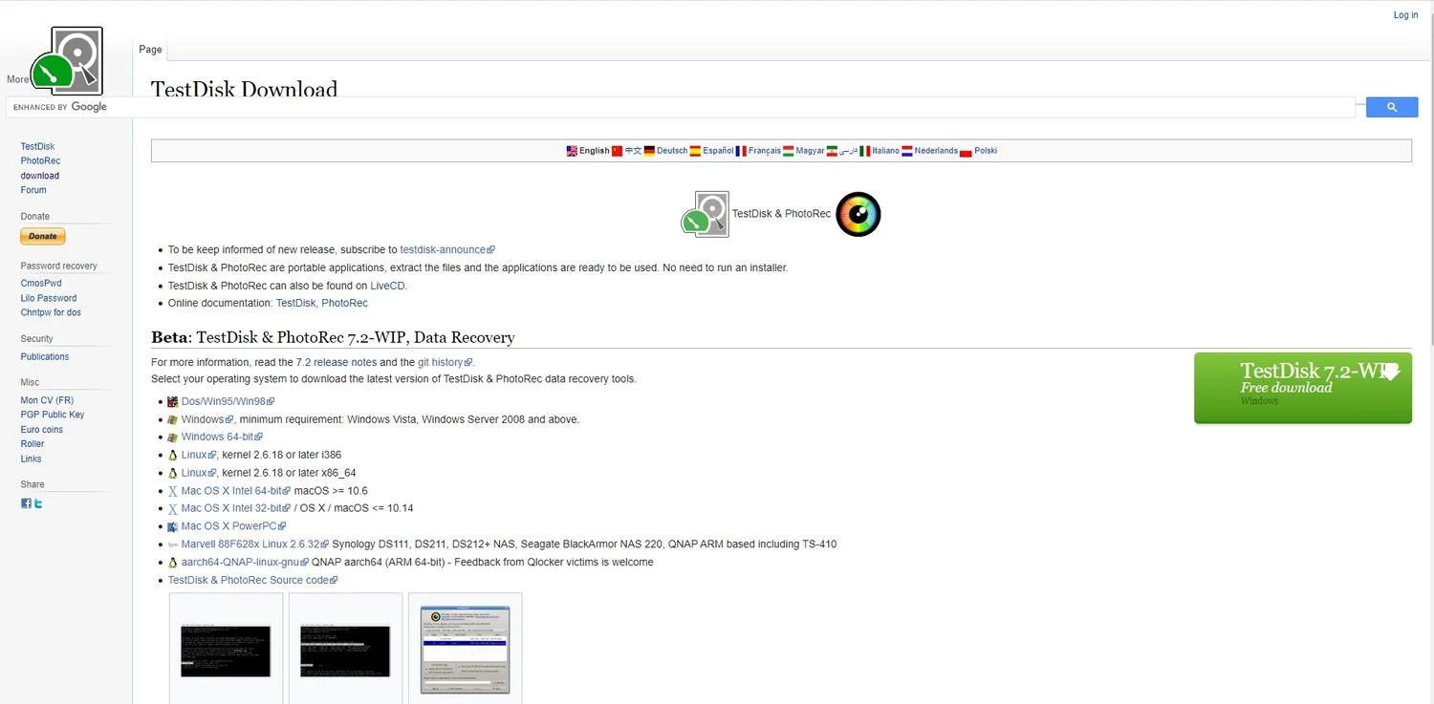Click in the Google search input field
Viewport: 1434px width, 704px height.
[x=681, y=107]
